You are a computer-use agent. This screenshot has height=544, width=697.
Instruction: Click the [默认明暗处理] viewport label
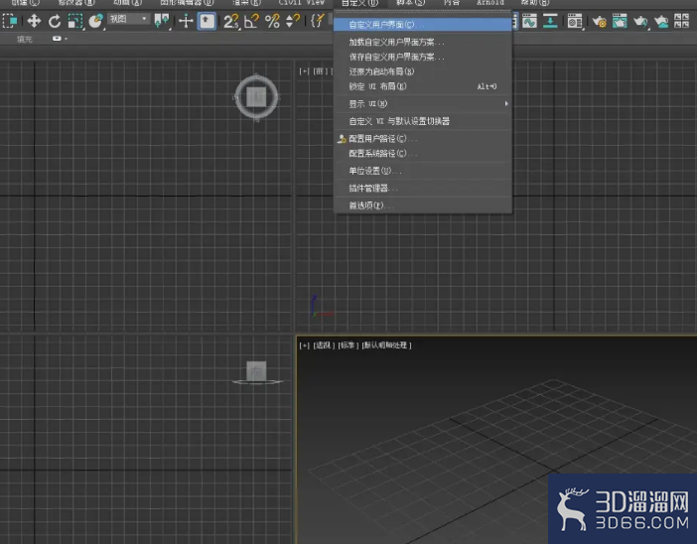click(x=387, y=345)
